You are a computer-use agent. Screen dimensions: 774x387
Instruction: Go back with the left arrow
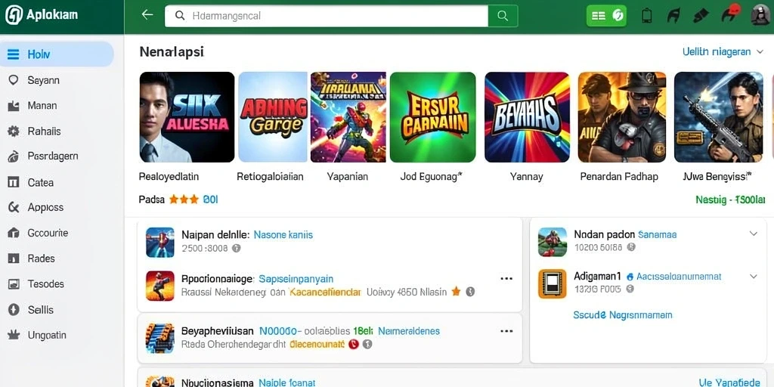(x=147, y=15)
